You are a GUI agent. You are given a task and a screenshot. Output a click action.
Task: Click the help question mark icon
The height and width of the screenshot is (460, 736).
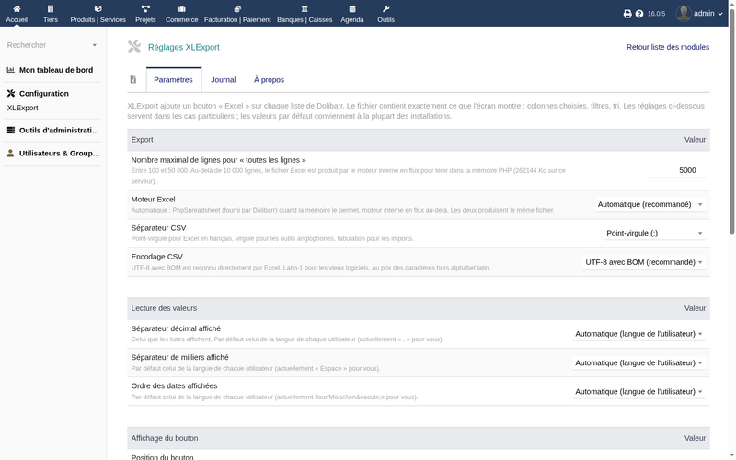click(x=639, y=14)
